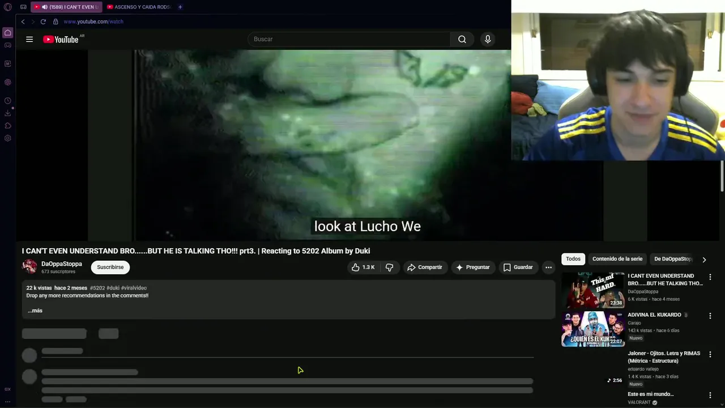Open the extensions sidebar icon
Image resolution: width=725 pixels, height=408 pixels.
(7, 126)
